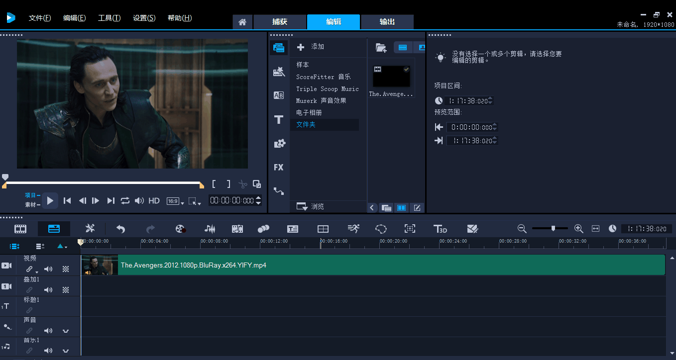Switch to the 输出 tab
This screenshot has width=676, height=360.
coord(387,22)
